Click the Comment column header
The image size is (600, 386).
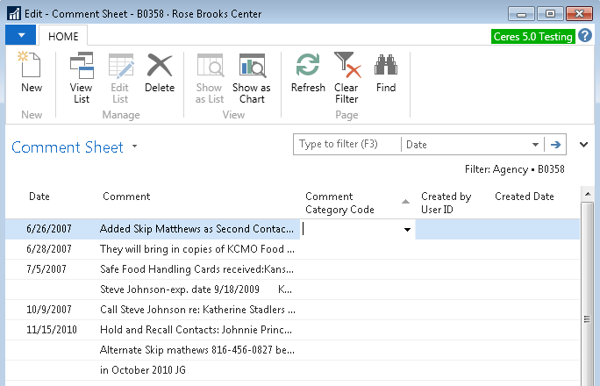point(126,197)
